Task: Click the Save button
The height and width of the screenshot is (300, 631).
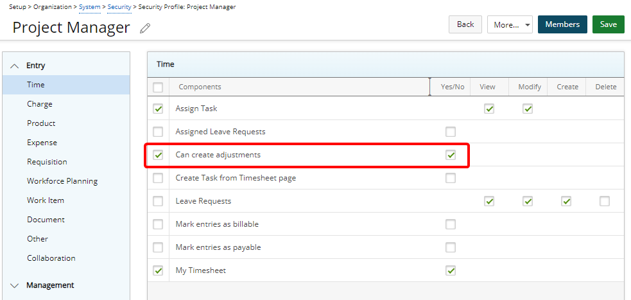Action: pos(608,24)
